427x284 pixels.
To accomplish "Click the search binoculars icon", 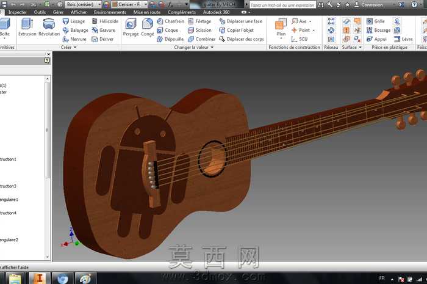I will [321, 5].
